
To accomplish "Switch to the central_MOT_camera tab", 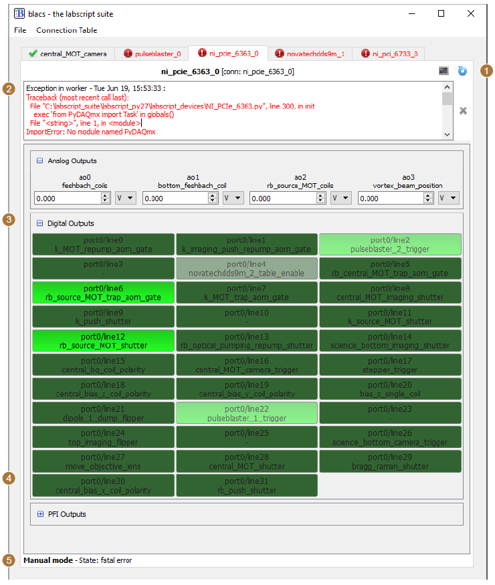I will coord(68,53).
